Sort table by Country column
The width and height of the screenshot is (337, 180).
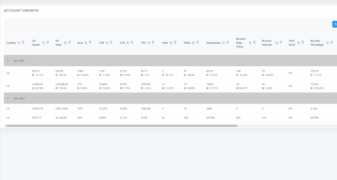coord(19,43)
